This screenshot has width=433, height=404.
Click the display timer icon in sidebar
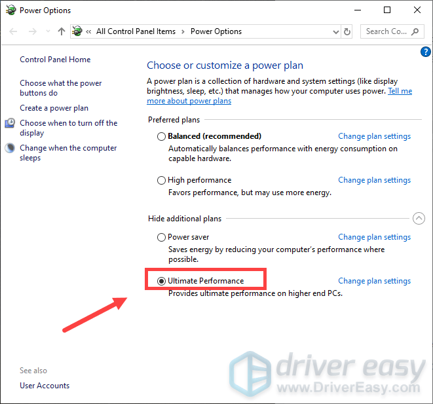point(10,123)
